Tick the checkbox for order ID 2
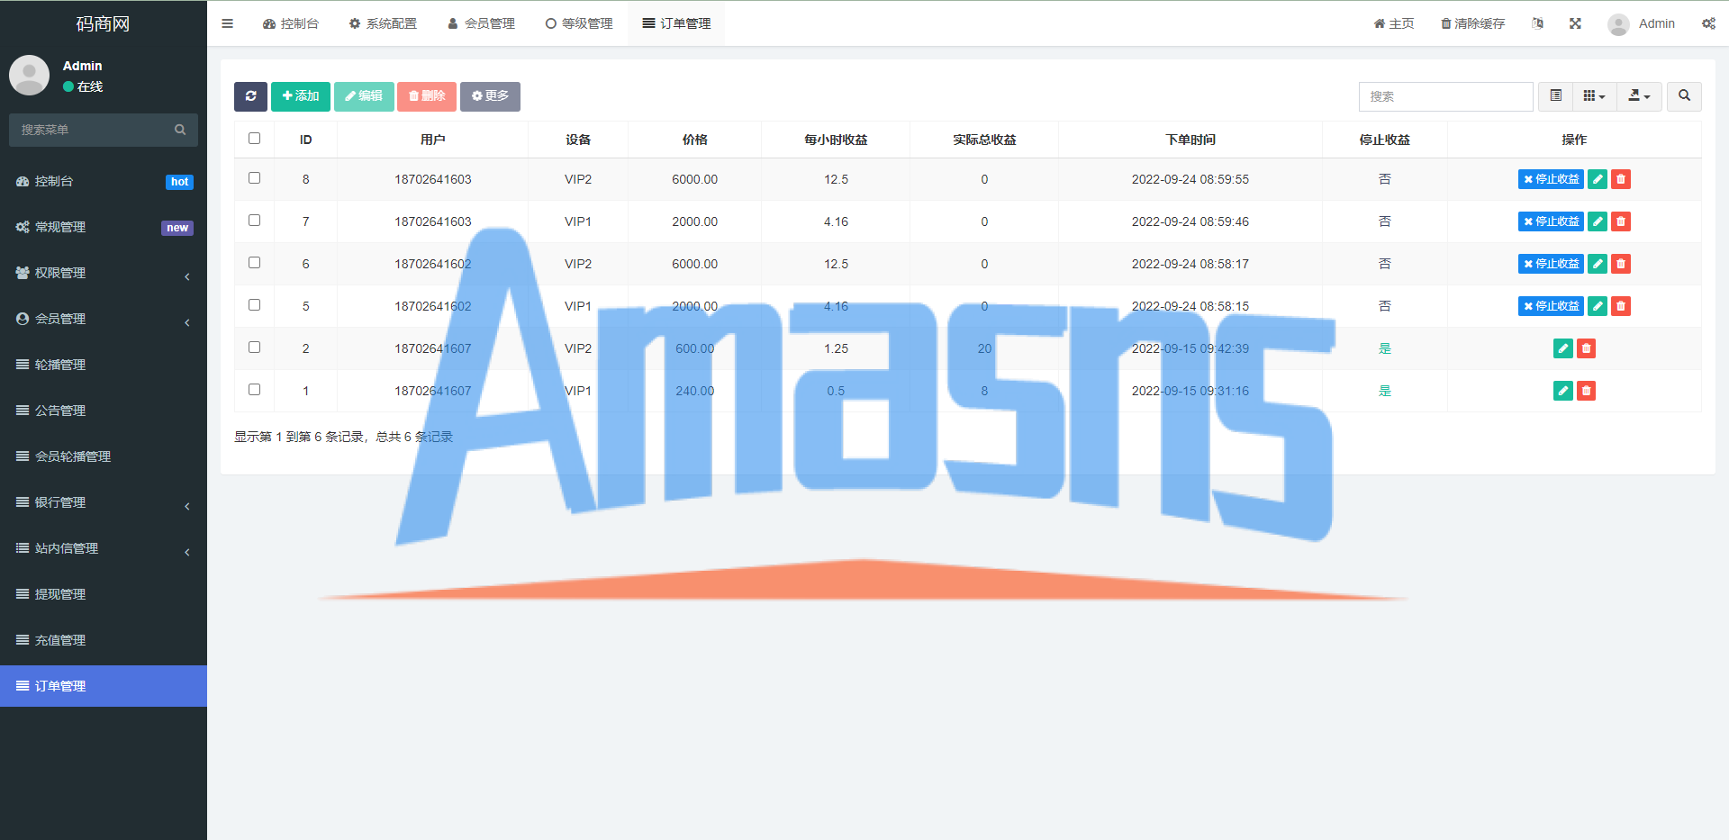This screenshot has height=840, width=1729. 254,348
